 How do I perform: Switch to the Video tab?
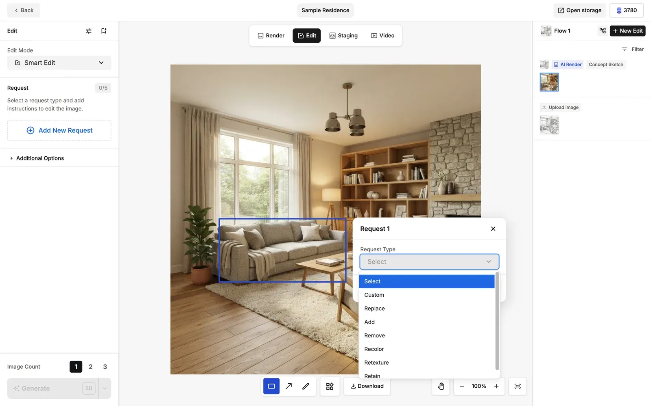point(382,36)
